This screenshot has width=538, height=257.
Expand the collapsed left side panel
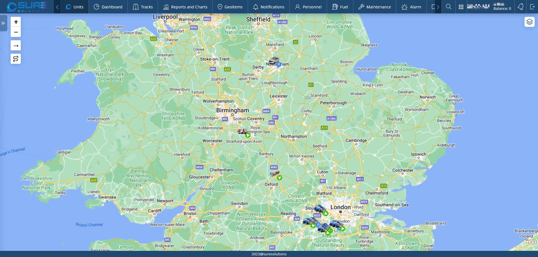pos(3,23)
